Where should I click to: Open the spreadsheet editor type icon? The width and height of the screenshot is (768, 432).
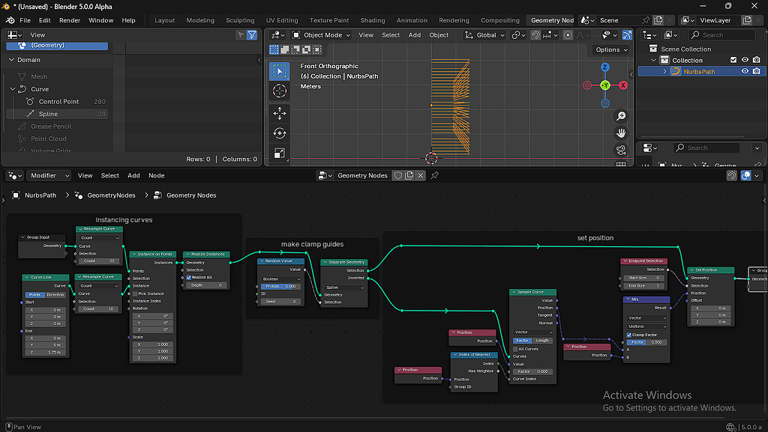tap(14, 34)
